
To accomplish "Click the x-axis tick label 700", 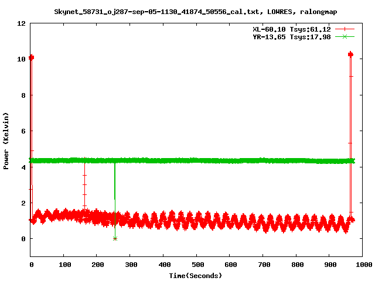I will pos(264,265).
